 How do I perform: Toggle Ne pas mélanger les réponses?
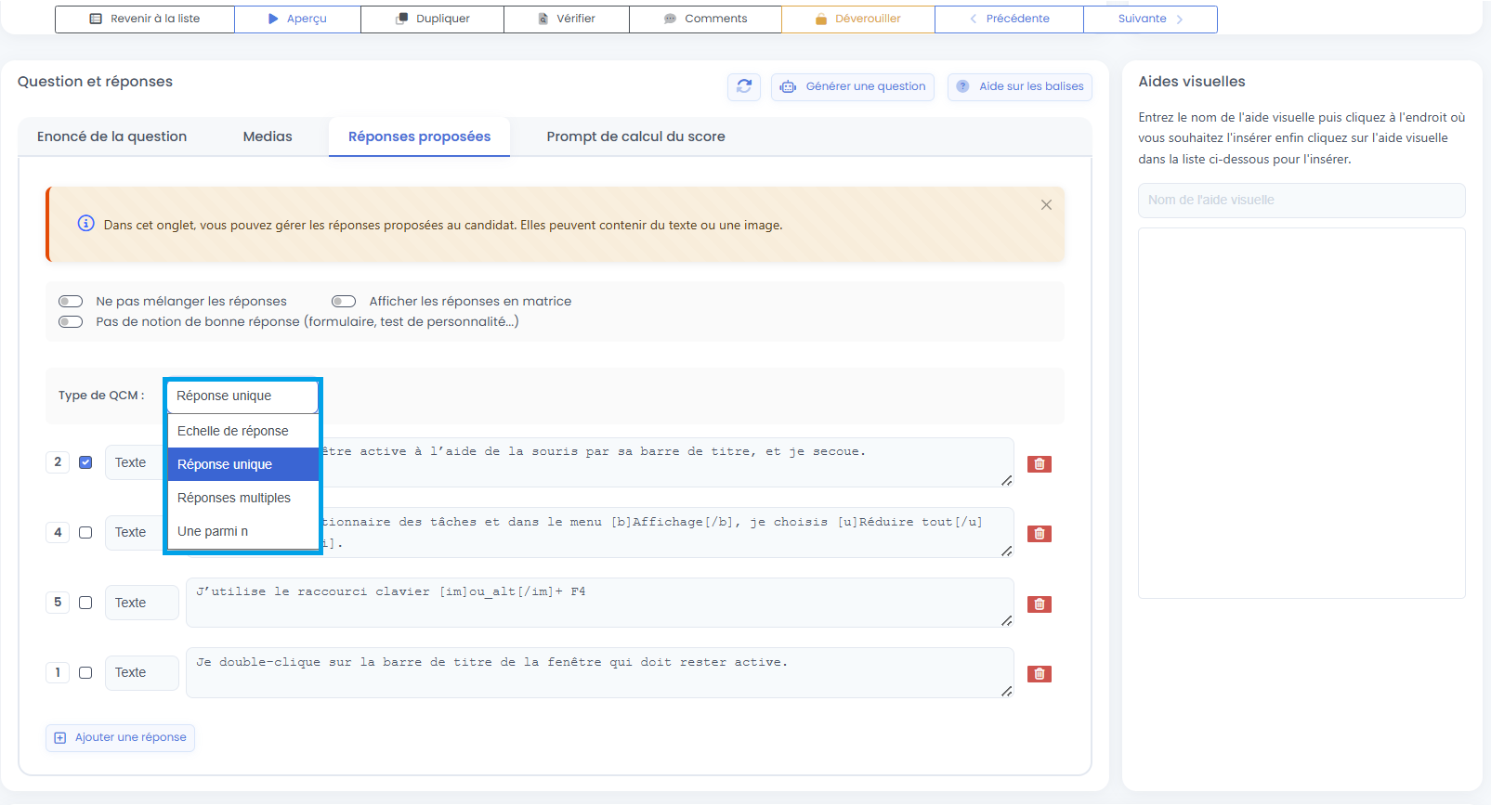71,301
